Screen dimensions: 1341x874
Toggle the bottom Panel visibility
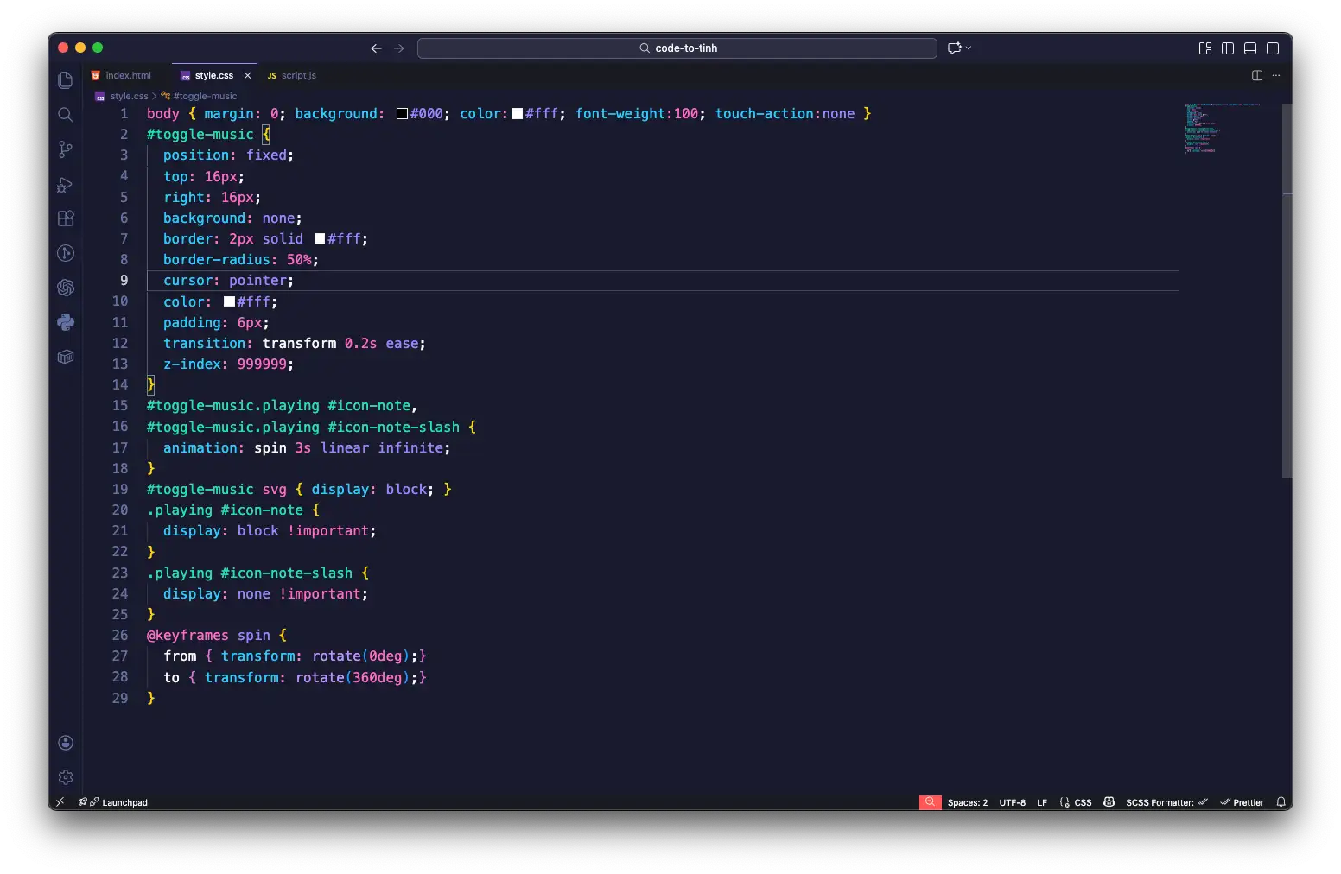click(x=1250, y=48)
